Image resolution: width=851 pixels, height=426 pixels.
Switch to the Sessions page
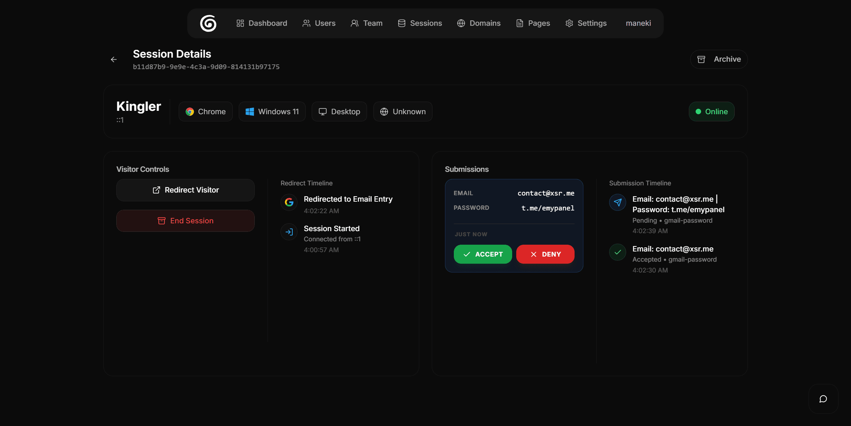pos(420,23)
